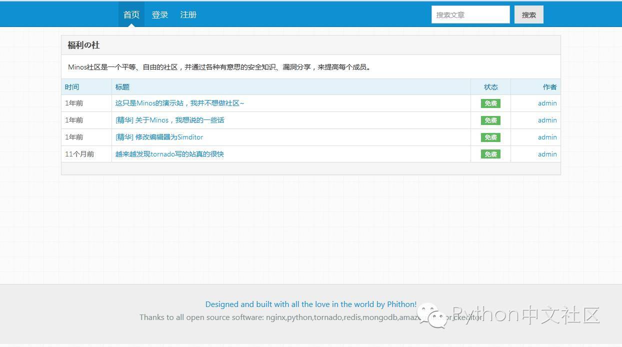Open the 注册 registration page
Viewport: 622px width, 347px height.
(188, 14)
